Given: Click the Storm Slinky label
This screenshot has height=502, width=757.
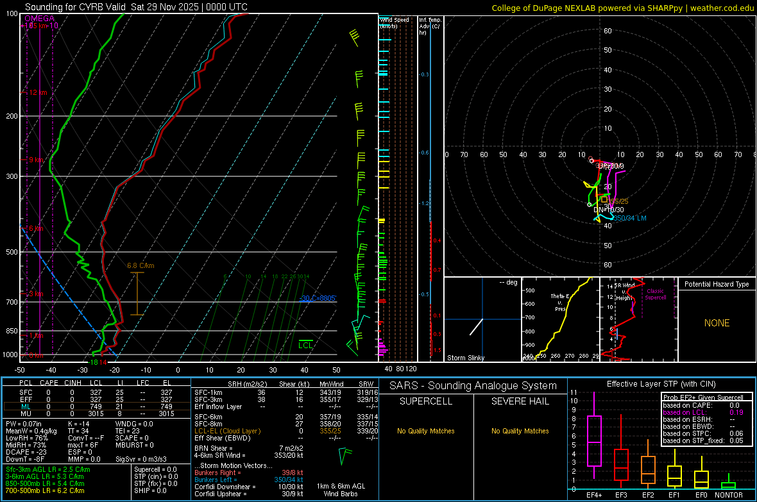Looking at the screenshot, I should pos(465,358).
